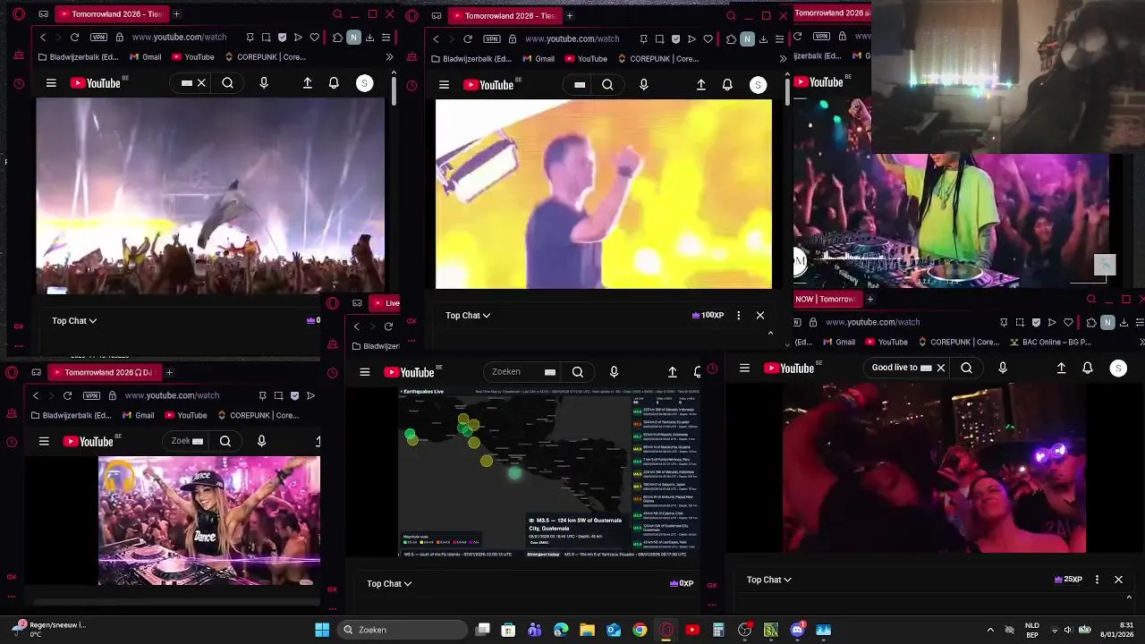Open Gmail bookmark in top-left window
Image resolution: width=1145 pixels, height=644 pixels.
[145, 57]
